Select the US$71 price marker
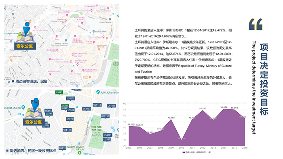This screenshot has width=283, height=159. pos(70,119)
